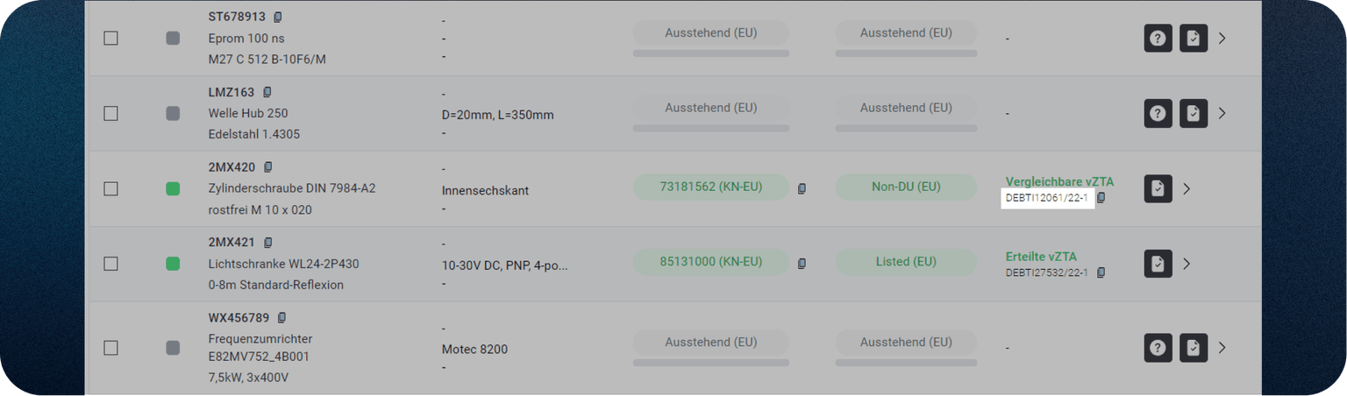
Task: Click the Welle Hub 250 product name
Action: point(248,114)
